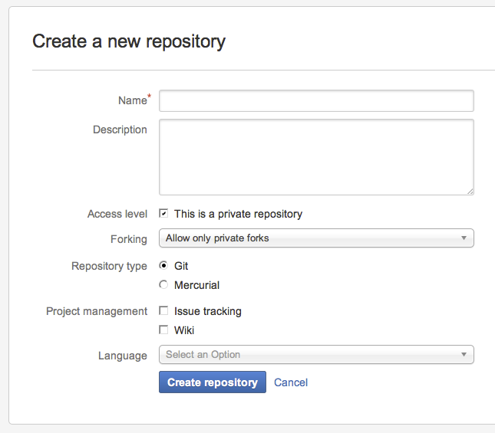Click the Wiki label text

point(184,330)
